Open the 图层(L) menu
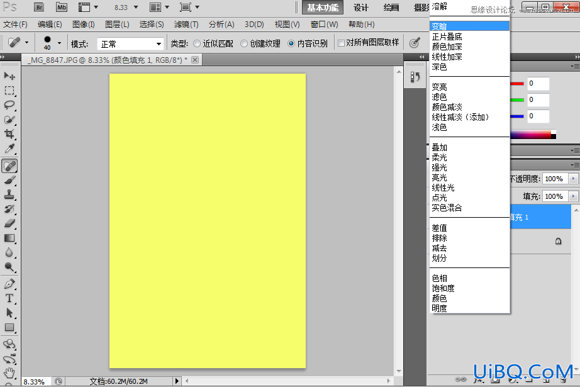The image size is (580, 387). 117,25
